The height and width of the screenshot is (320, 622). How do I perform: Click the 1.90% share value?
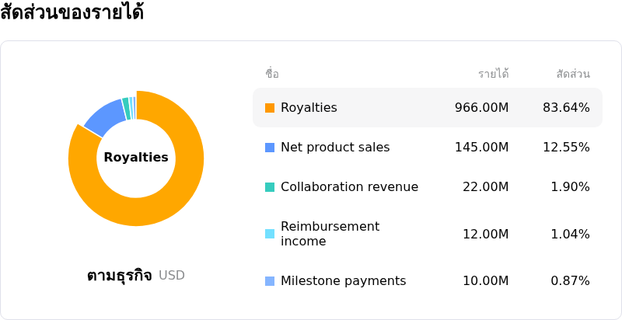pos(570,187)
